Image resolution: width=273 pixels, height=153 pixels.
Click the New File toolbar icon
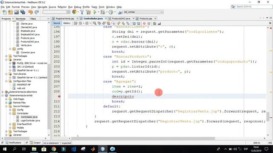5,12
